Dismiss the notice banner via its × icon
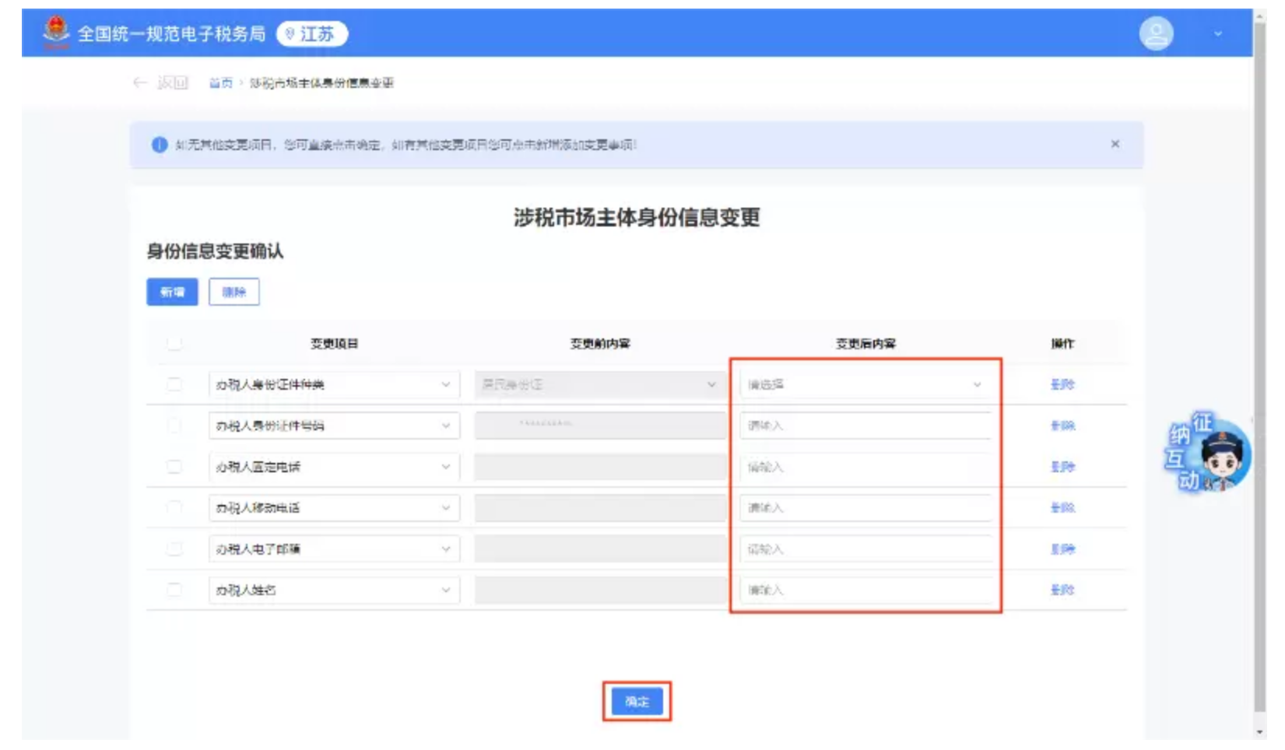Image resolution: width=1285 pixels, height=750 pixels. point(1118,145)
